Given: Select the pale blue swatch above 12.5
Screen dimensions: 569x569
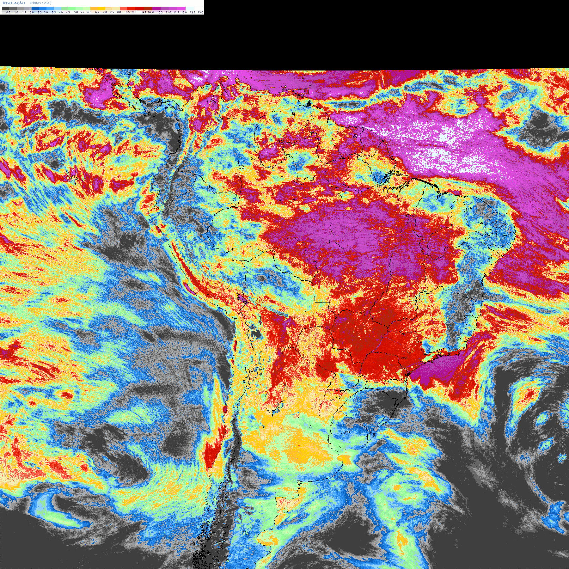Looking at the screenshot, I should click(x=190, y=9).
